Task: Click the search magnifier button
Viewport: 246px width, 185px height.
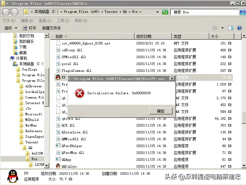Action: click(x=243, y=12)
